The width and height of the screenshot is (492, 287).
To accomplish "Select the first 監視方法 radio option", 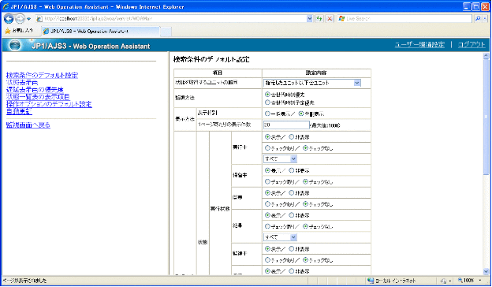I will pos(267,94).
